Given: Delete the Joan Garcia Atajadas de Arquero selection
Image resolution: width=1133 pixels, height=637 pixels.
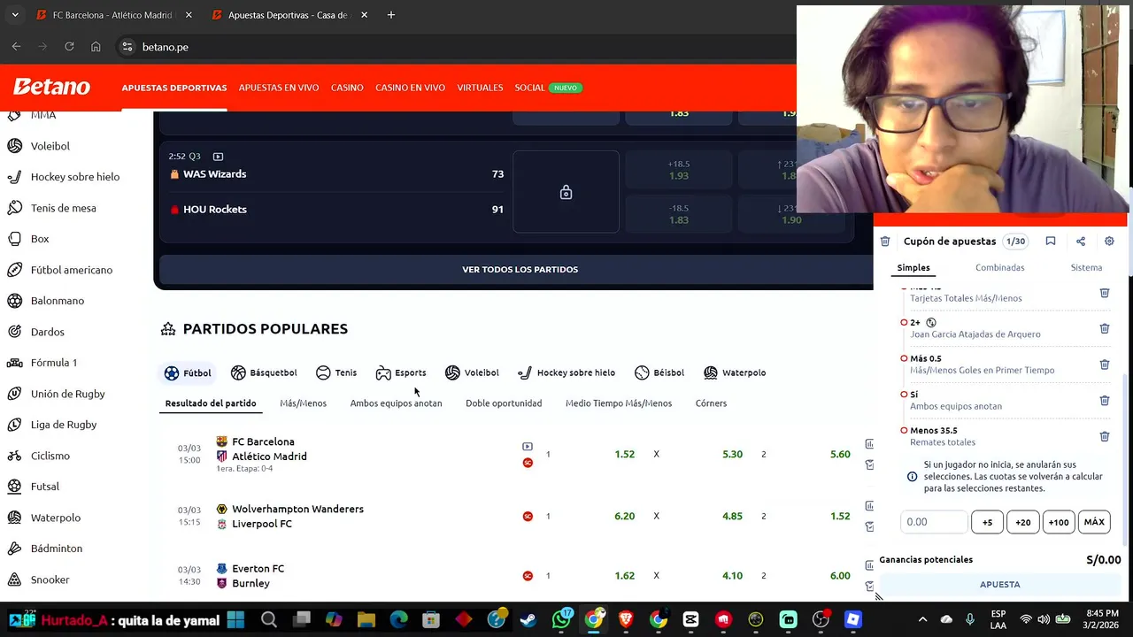Looking at the screenshot, I should coord(1104,328).
